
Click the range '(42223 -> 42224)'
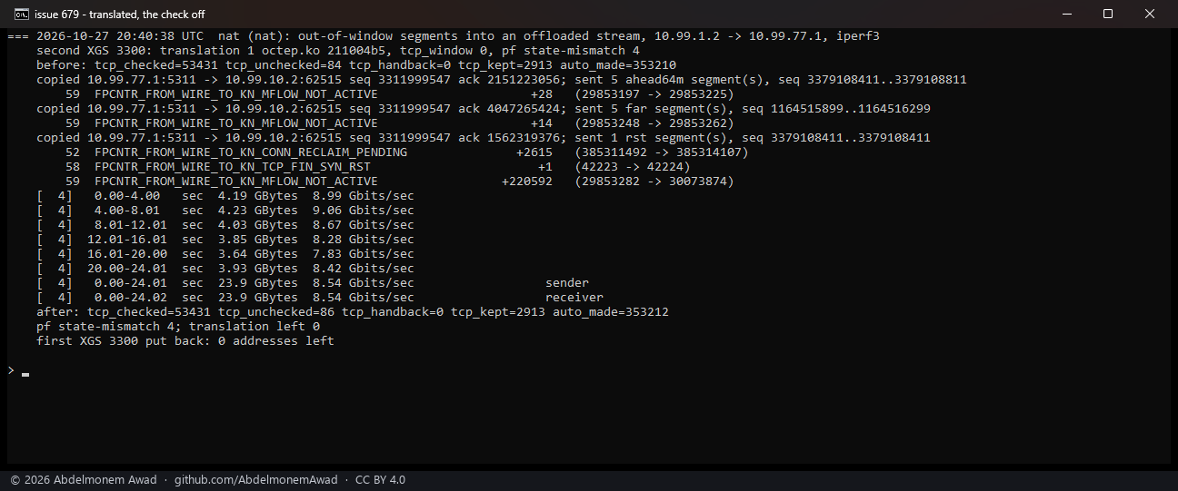tap(633, 167)
